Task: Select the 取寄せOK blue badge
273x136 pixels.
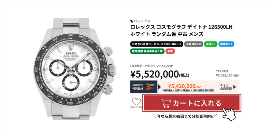Action: pyautogui.click(x=226, y=44)
